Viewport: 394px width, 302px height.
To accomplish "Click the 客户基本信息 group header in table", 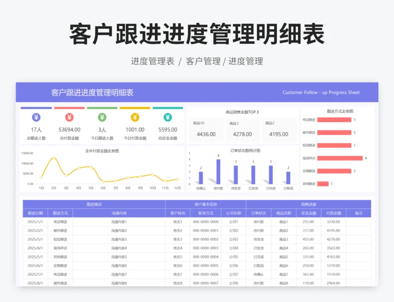I will click(205, 204).
